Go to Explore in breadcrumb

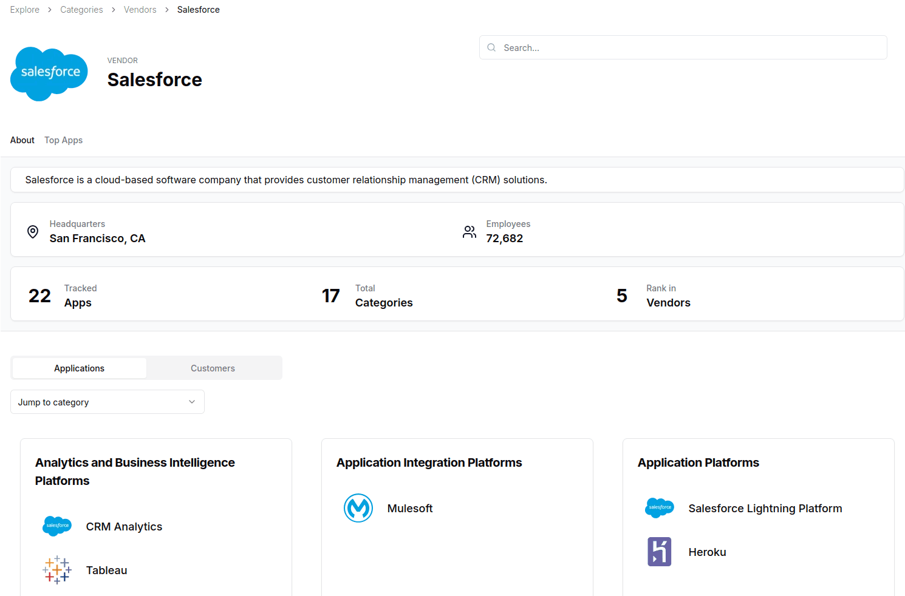pos(25,10)
